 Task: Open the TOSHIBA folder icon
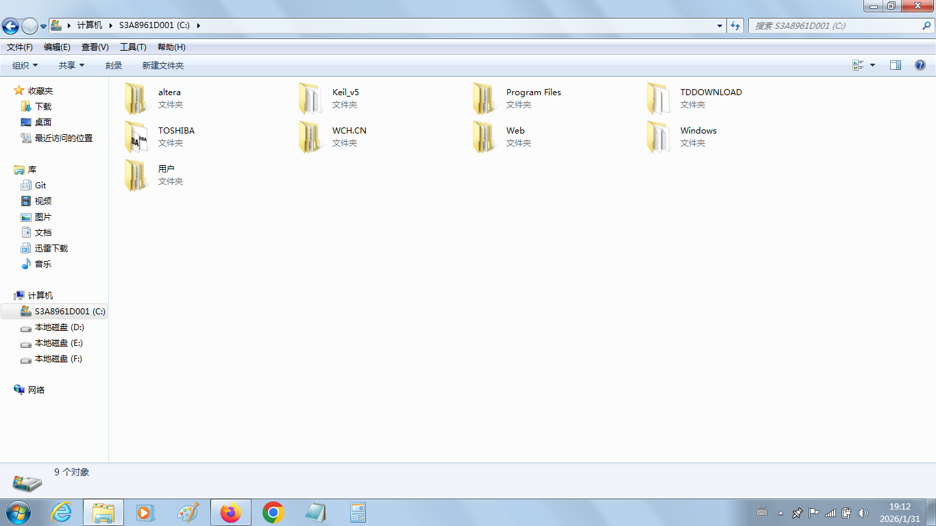coord(136,136)
